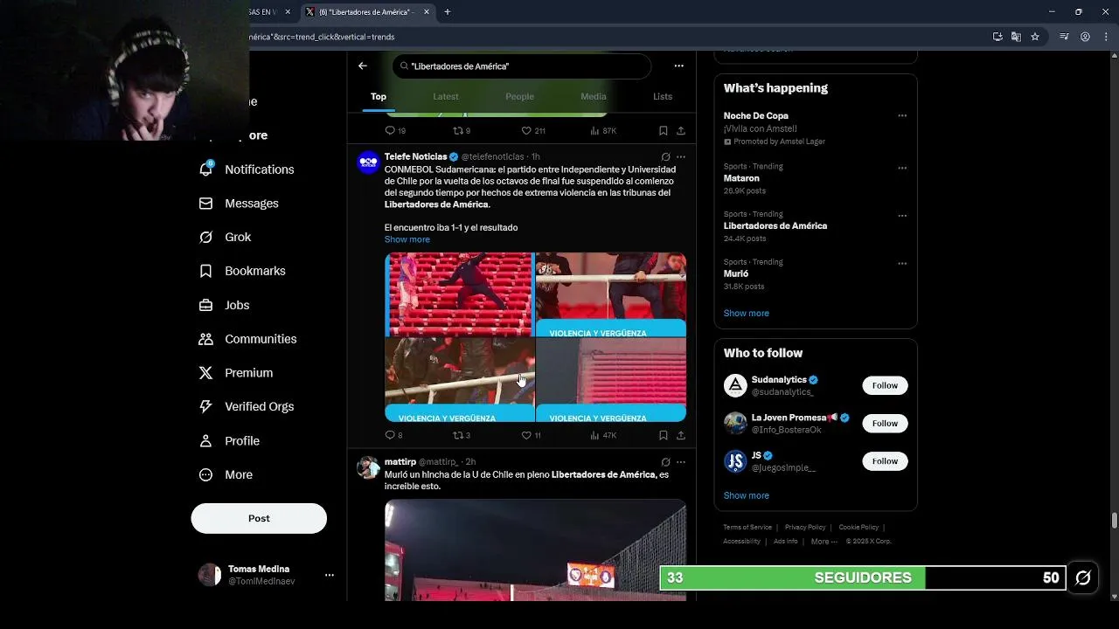Share the Telefe Noticias post
Screen dimensions: 1119x629
click(x=681, y=435)
